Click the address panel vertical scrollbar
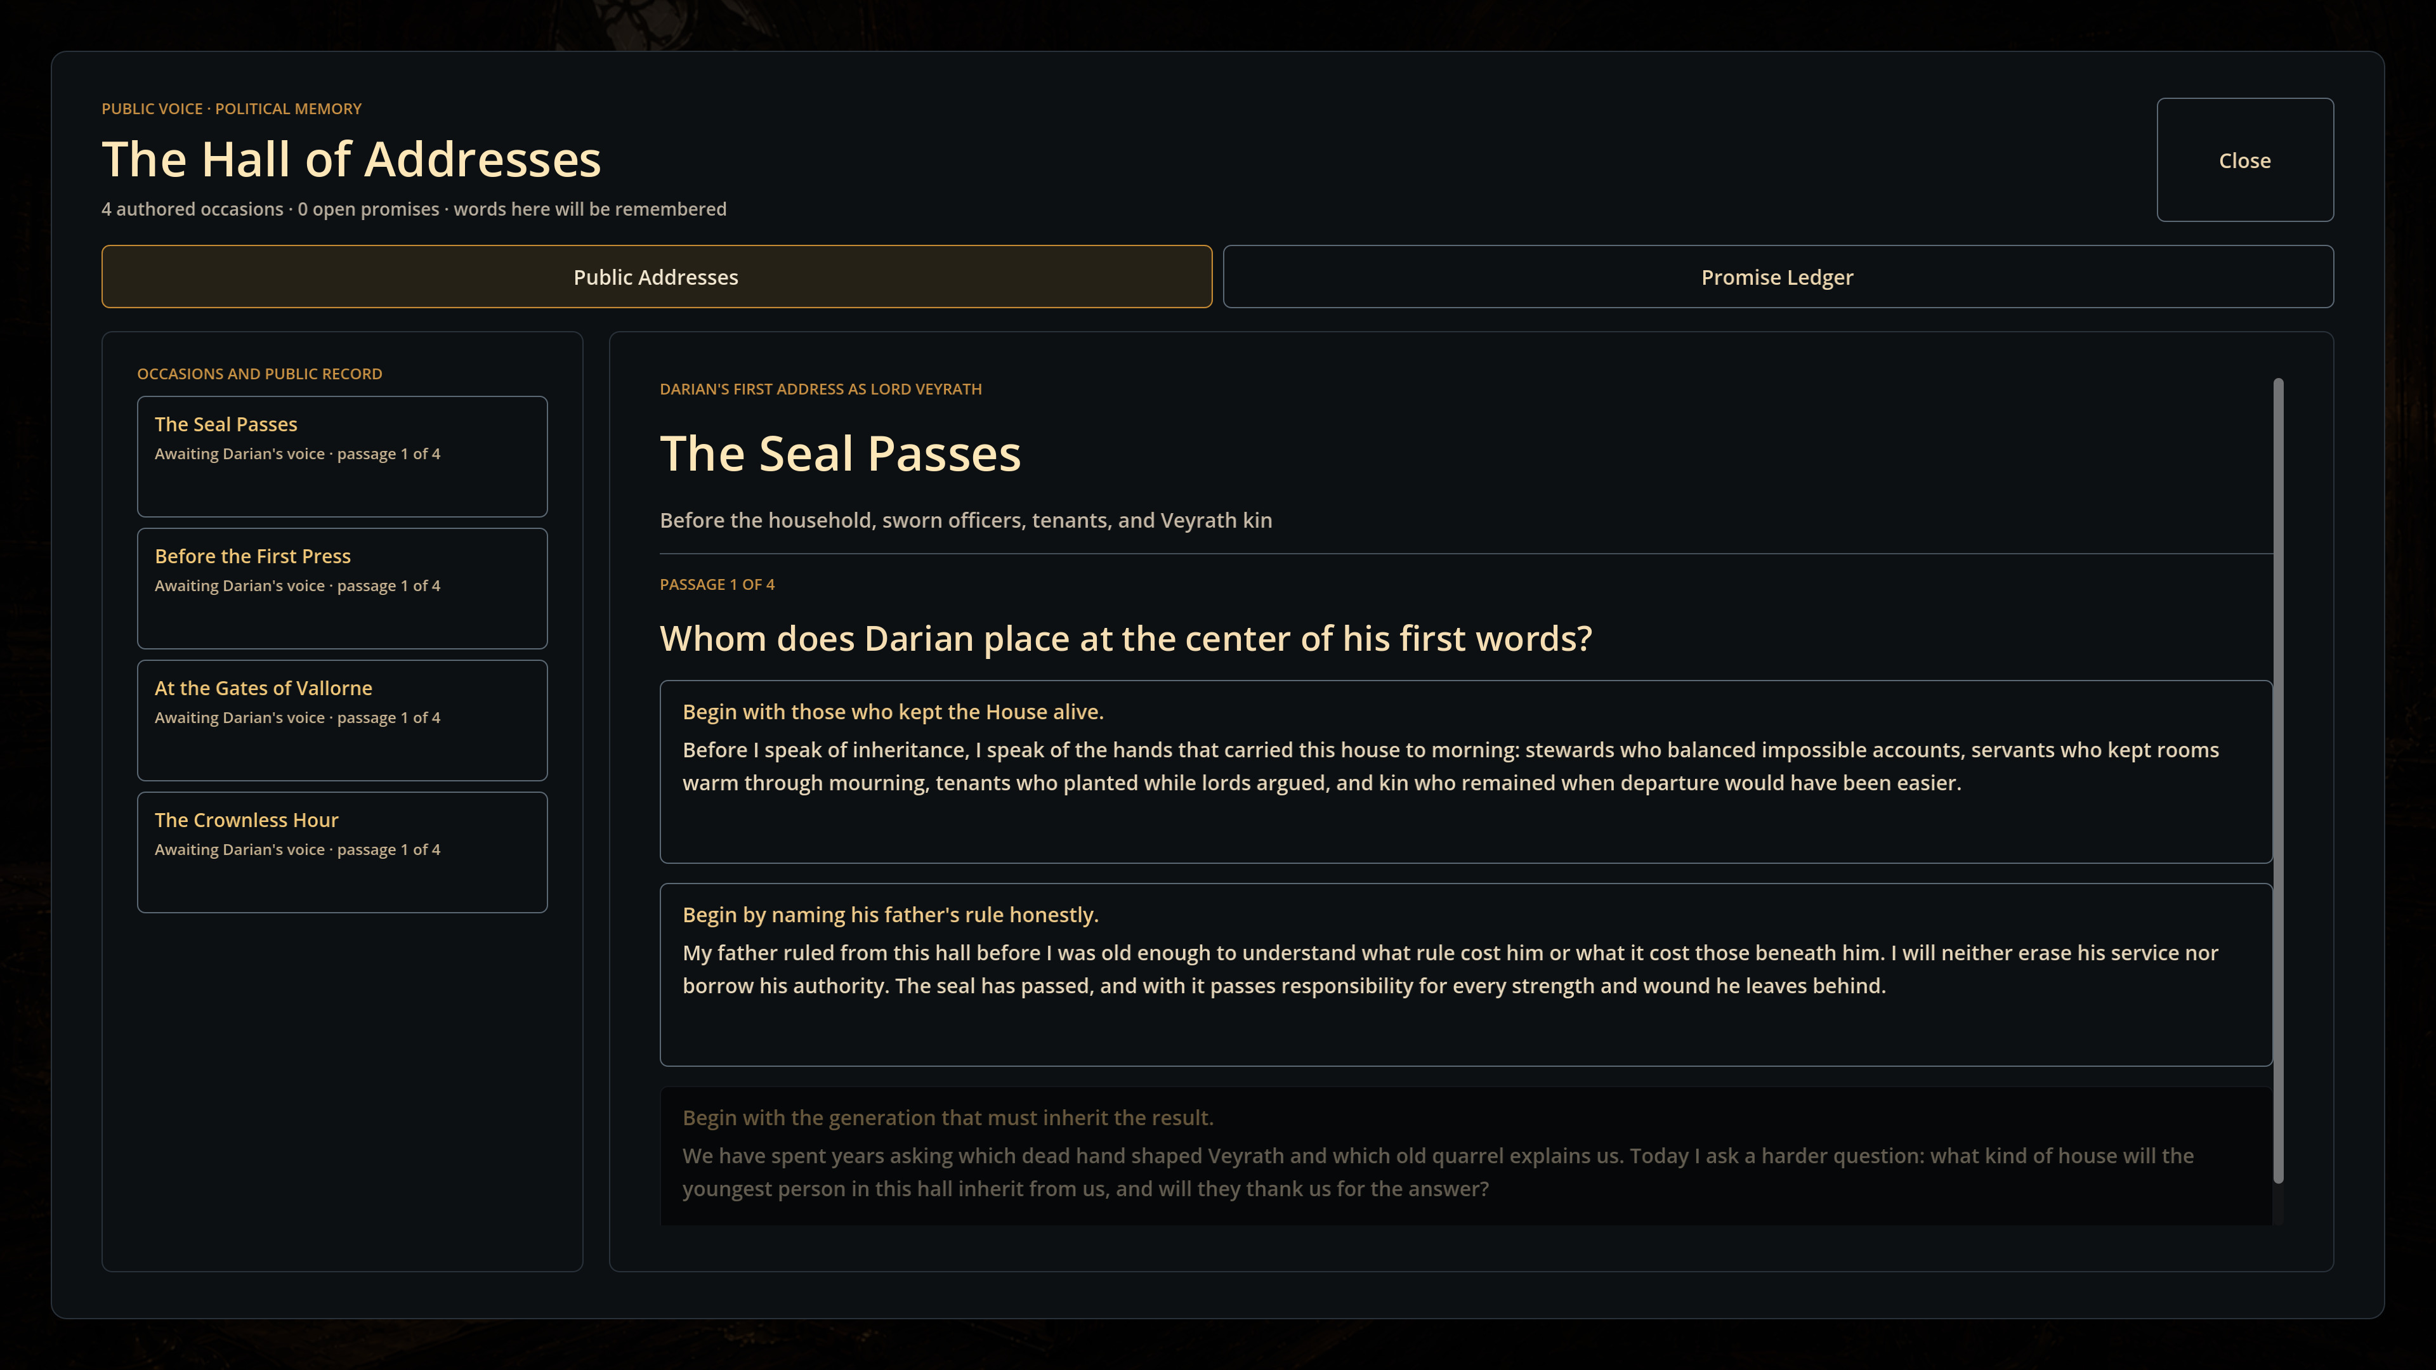Image resolution: width=2436 pixels, height=1370 pixels. [x=2278, y=781]
